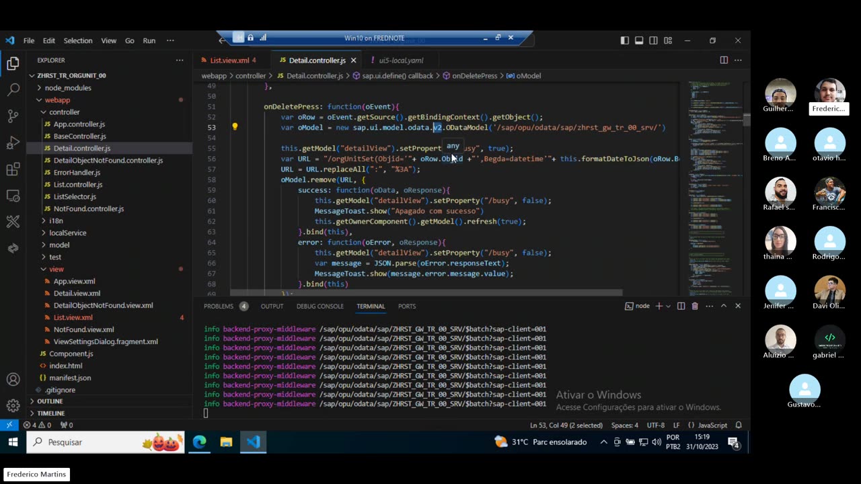Open Source Control in the activity bar

[x=13, y=116]
